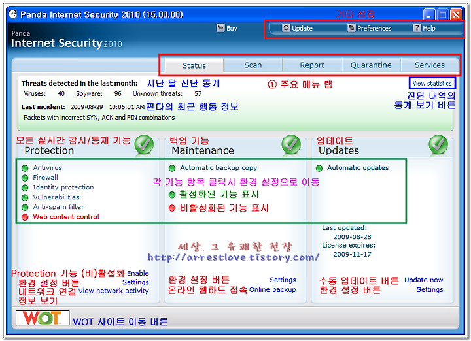
Task: Click the License expires date 2009-11-17
Action: click(x=352, y=255)
